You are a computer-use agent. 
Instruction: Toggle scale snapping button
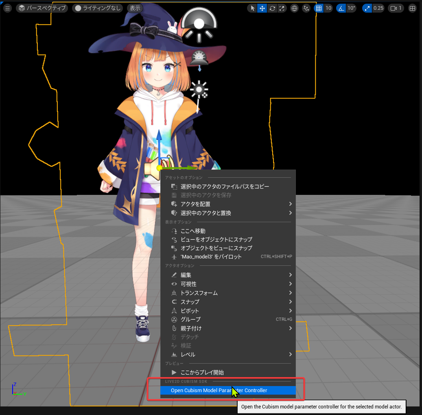pos(367,9)
